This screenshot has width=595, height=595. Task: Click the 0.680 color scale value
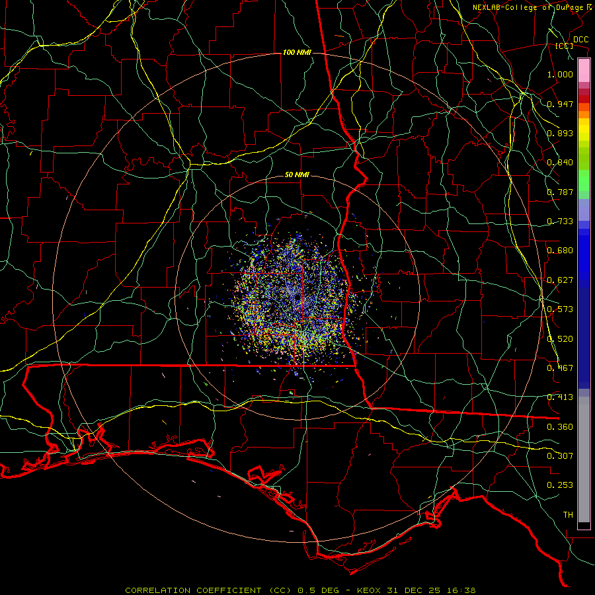560,251
